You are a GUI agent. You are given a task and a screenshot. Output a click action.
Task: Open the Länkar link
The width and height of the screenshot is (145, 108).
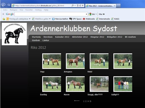pyautogui.click(x=46, y=40)
